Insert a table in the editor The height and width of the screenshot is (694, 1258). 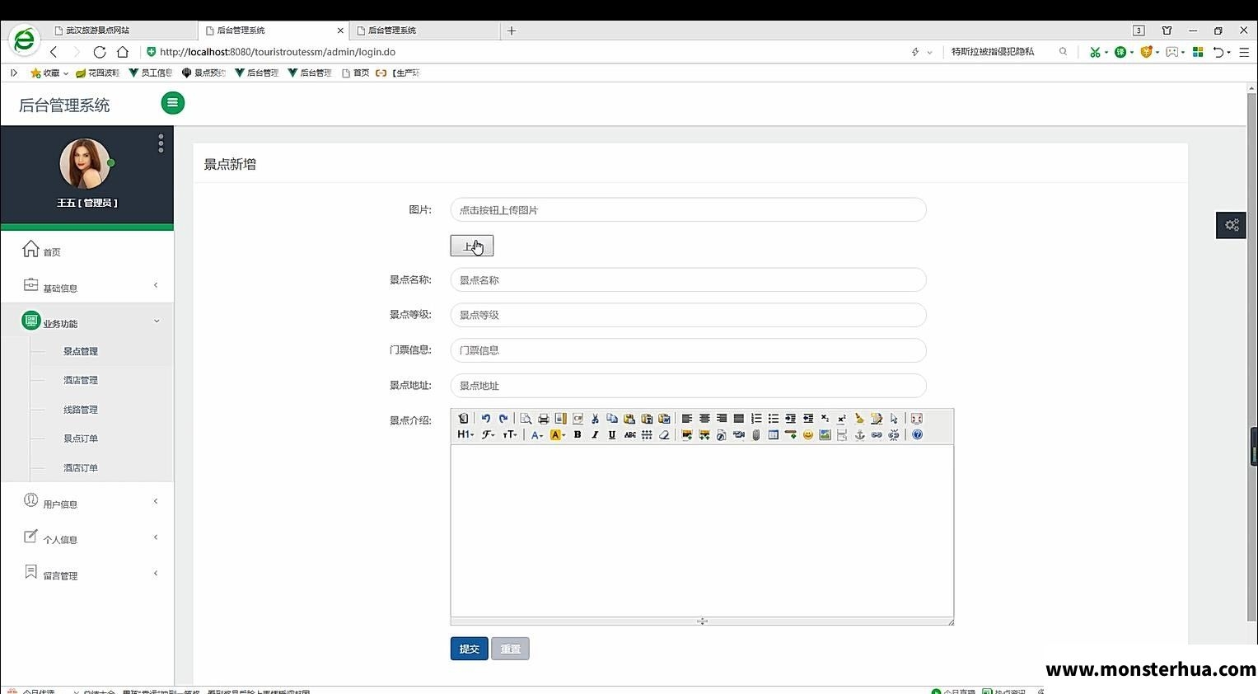[x=773, y=434]
